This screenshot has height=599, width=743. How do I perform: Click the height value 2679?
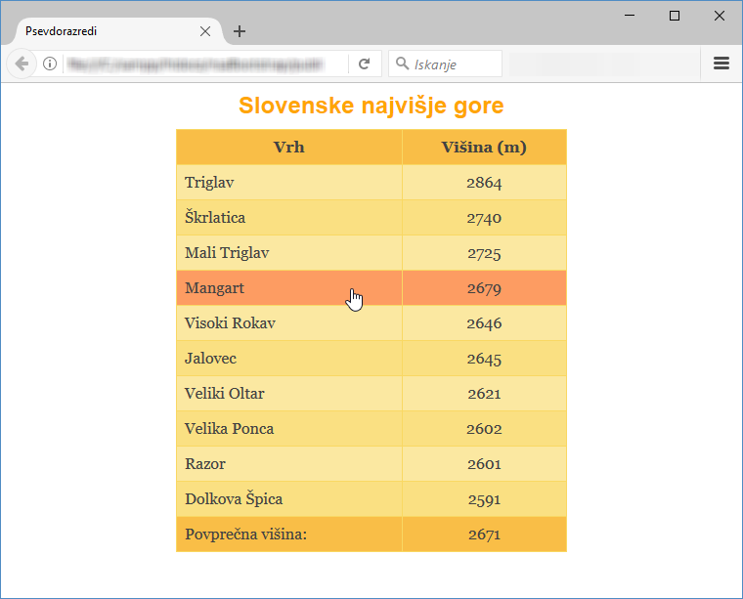click(484, 288)
